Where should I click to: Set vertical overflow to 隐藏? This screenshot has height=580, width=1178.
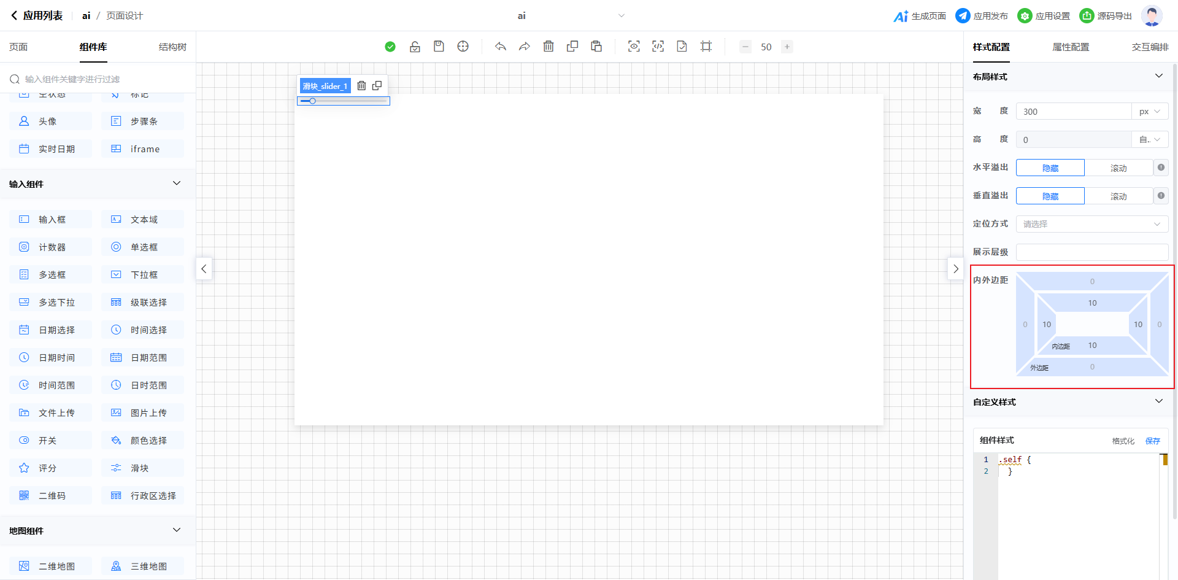pyautogui.click(x=1050, y=196)
